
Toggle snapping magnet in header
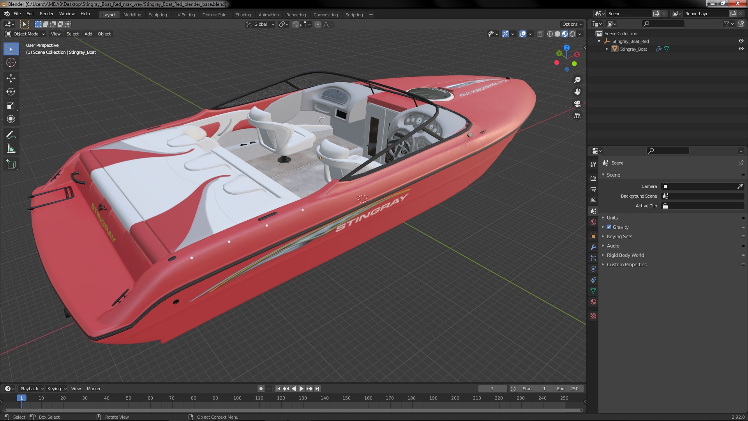click(x=296, y=24)
